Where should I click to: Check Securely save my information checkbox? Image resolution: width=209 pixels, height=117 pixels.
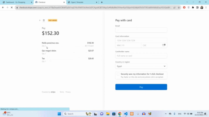118,74
